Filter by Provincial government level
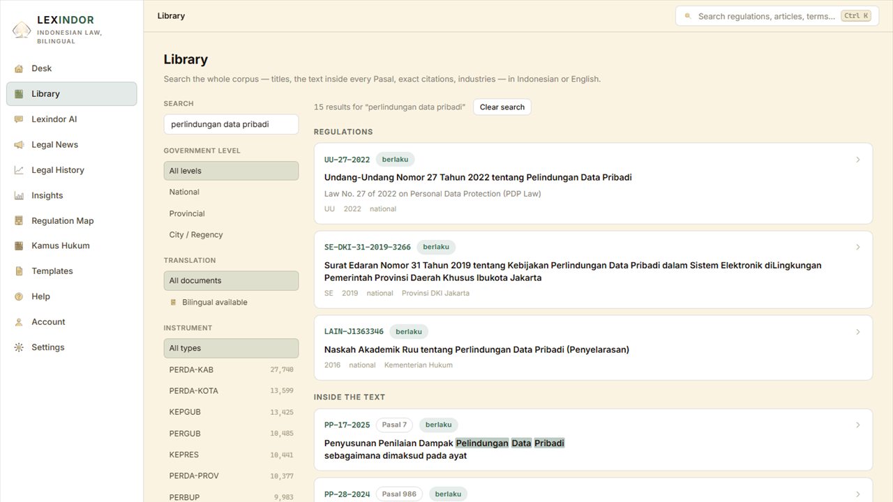The image size is (893, 502). [231, 214]
